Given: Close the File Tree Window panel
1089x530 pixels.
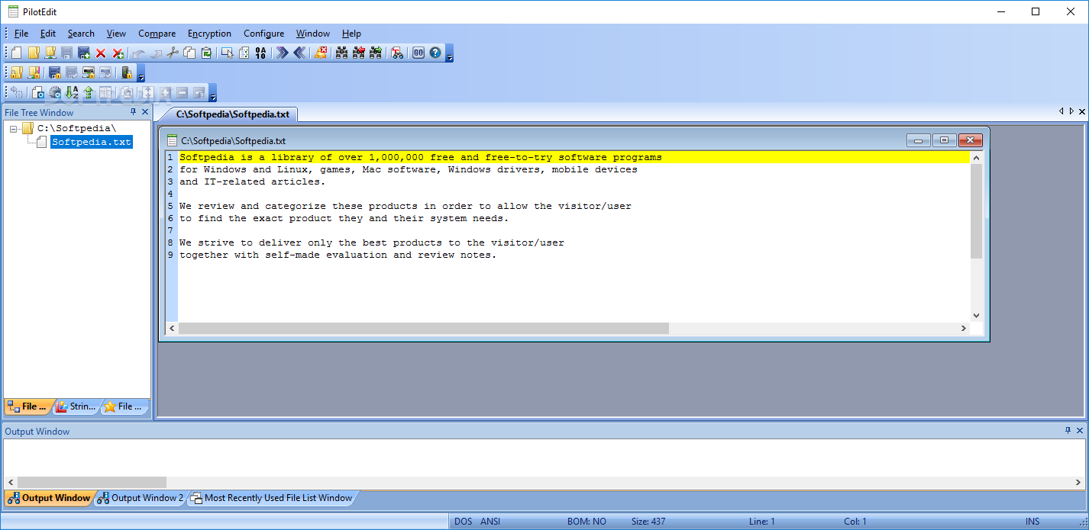Looking at the screenshot, I should (x=145, y=112).
